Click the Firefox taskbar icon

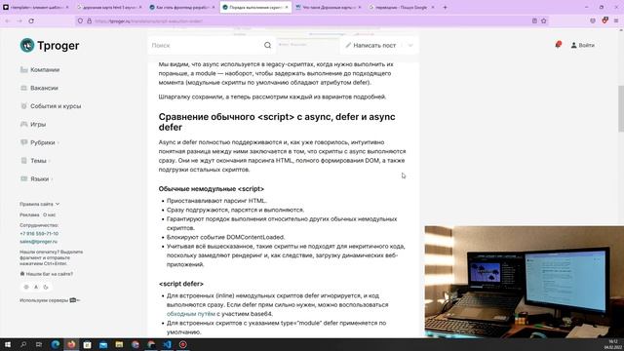pos(71,344)
